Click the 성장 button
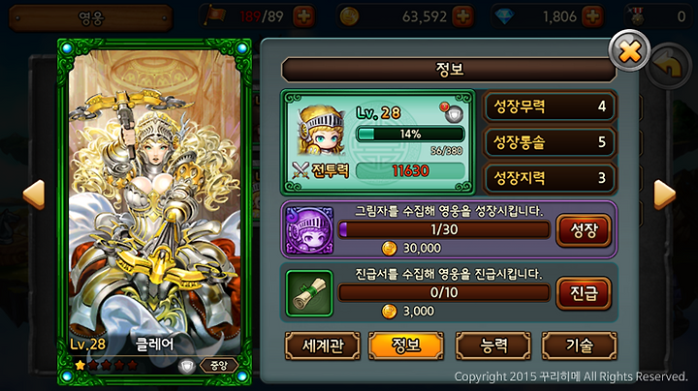 tap(584, 230)
